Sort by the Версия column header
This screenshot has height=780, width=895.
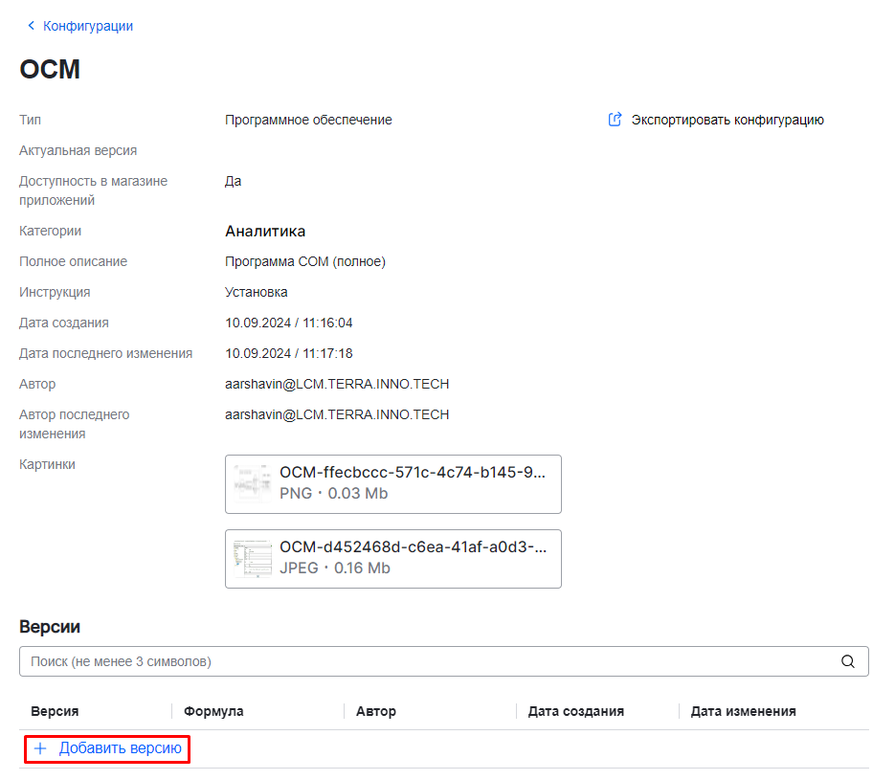[x=55, y=711]
